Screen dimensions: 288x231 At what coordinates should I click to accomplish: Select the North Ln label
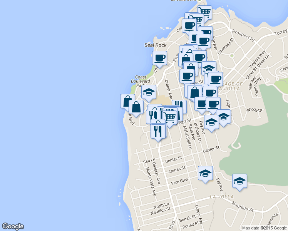click(161, 206)
